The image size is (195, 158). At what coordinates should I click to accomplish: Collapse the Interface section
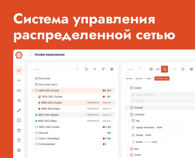(127, 115)
